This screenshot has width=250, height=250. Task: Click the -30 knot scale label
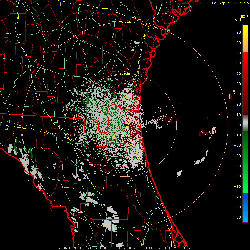pos(237,156)
